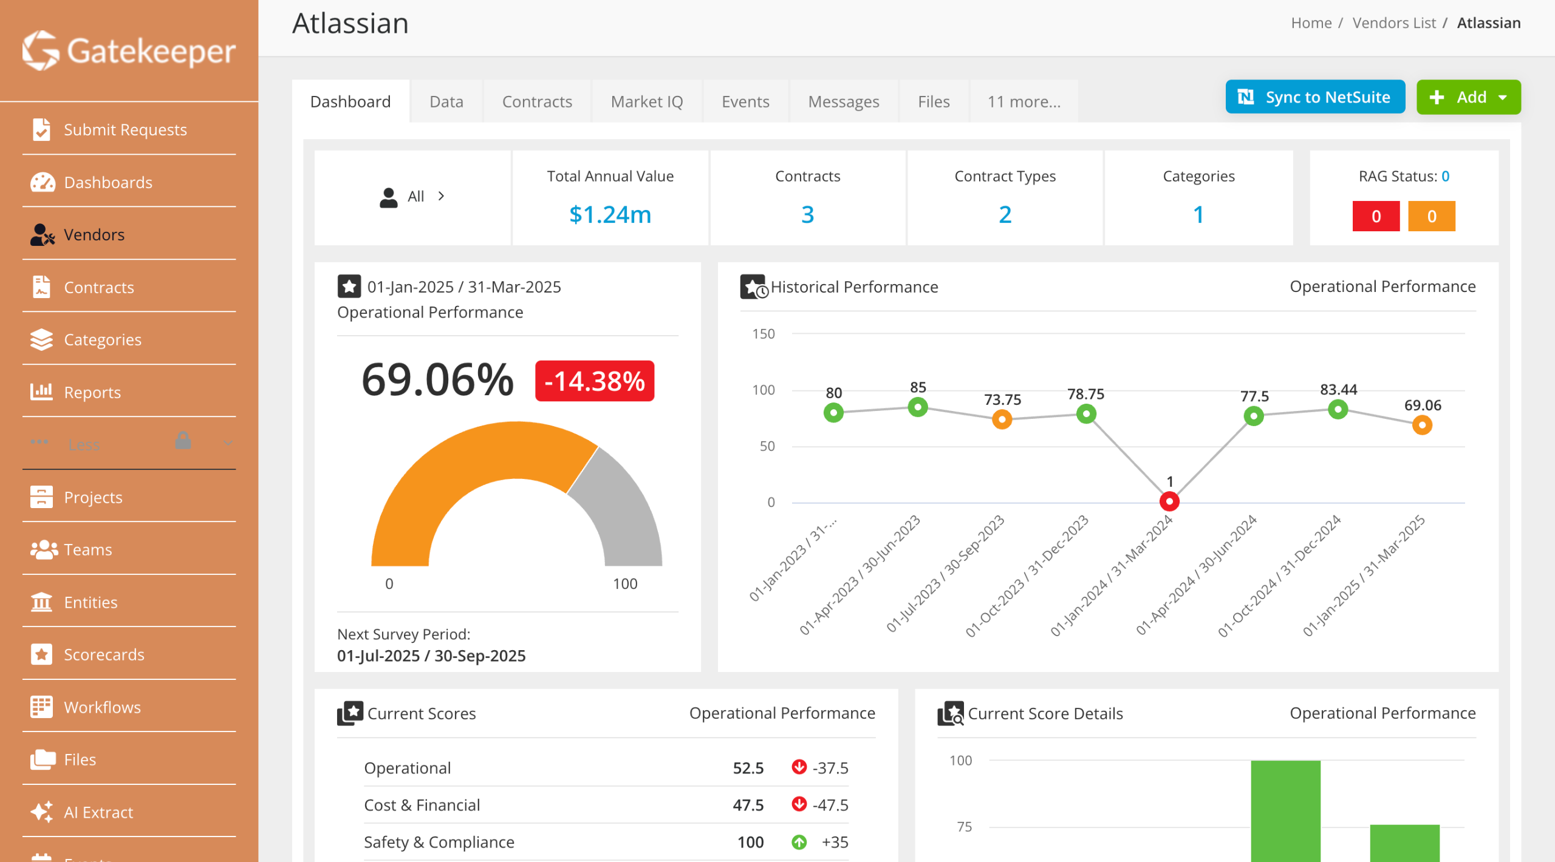The image size is (1555, 862).
Task: Click the Submit Requests sidebar icon
Action: tap(41, 129)
